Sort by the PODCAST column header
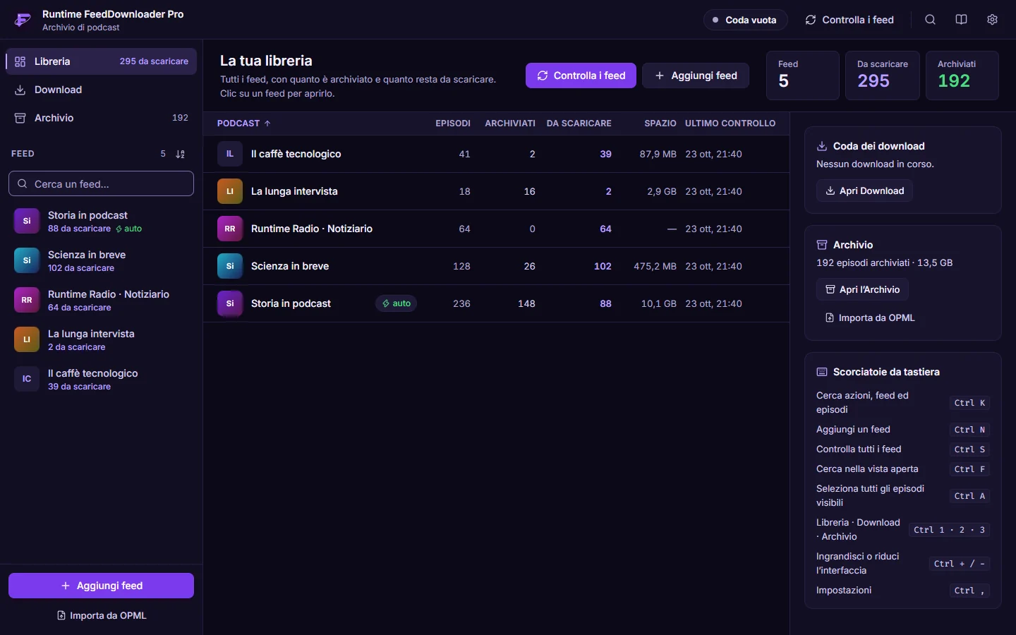1016x635 pixels. click(x=243, y=123)
